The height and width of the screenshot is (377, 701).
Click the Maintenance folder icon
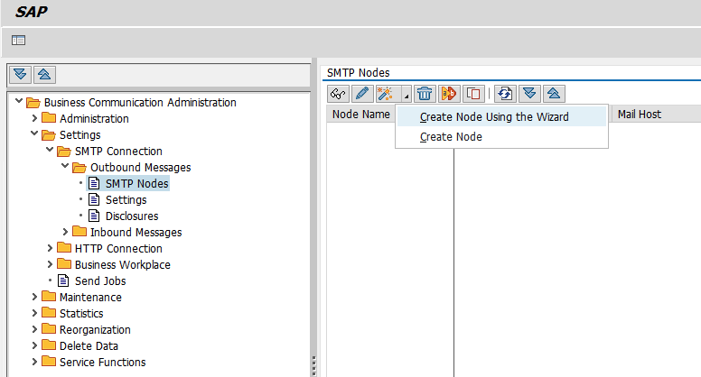click(49, 296)
